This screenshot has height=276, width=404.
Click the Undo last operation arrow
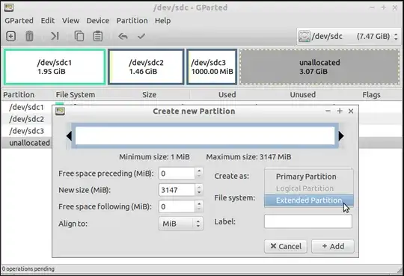pyautogui.click(x=123, y=37)
